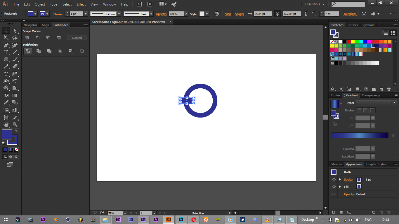Image resolution: width=399 pixels, height=224 pixels.
Task: Select the Artboard tool
Action: pos(6,117)
